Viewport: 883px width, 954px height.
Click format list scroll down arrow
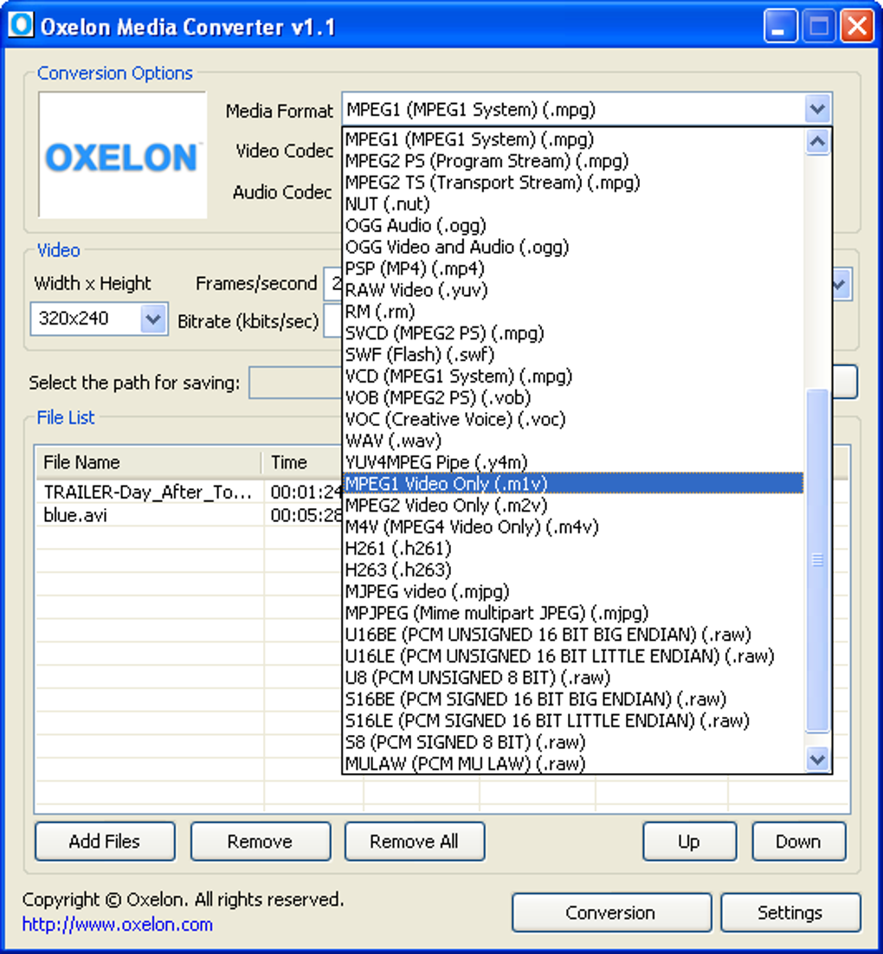817,758
